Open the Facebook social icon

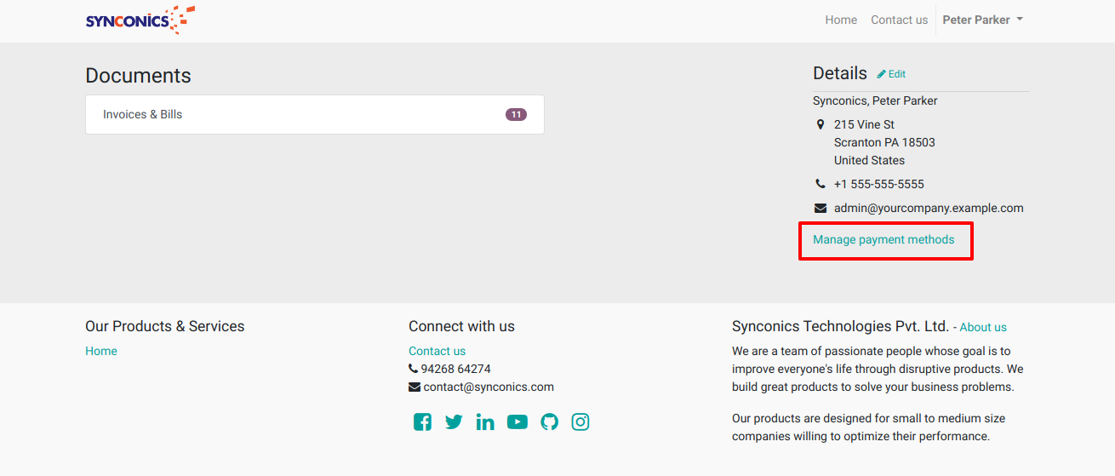pos(422,422)
